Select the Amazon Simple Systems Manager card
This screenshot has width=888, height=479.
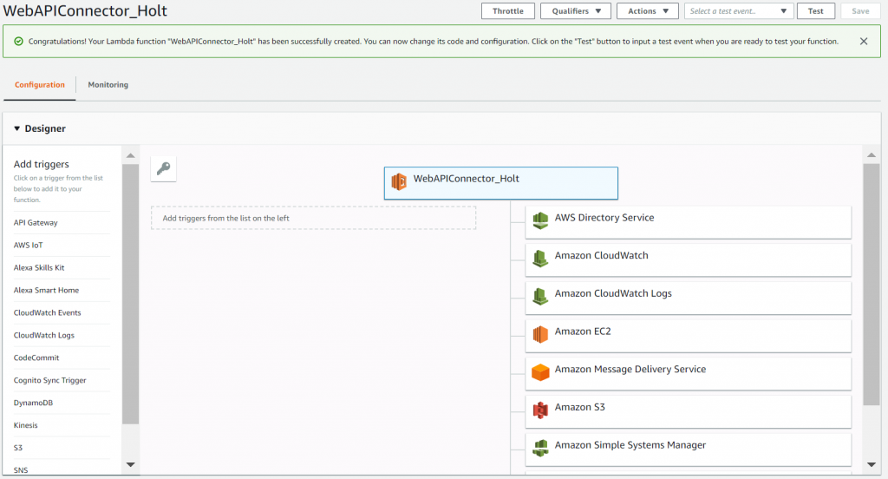pos(688,450)
